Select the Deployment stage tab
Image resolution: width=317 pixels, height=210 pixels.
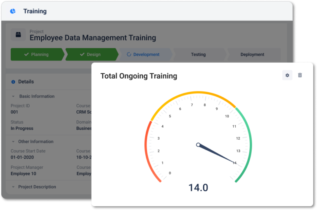pyautogui.click(x=252, y=54)
